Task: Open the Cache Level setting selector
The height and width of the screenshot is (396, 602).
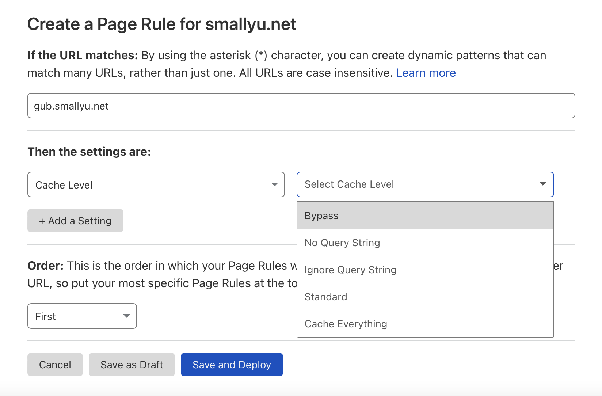Action: pos(156,184)
